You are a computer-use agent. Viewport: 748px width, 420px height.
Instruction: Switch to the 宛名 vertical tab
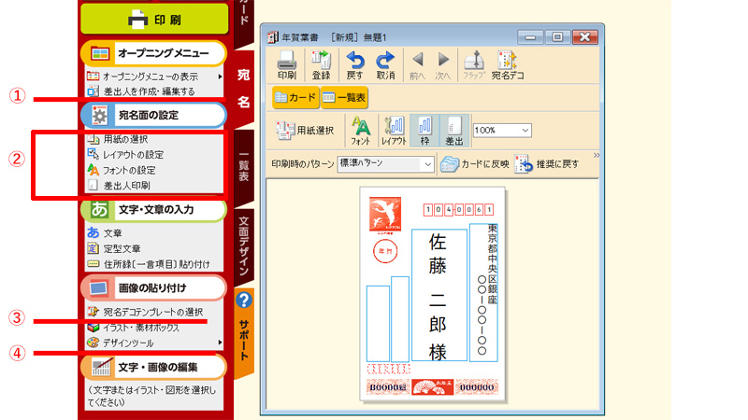point(244,88)
